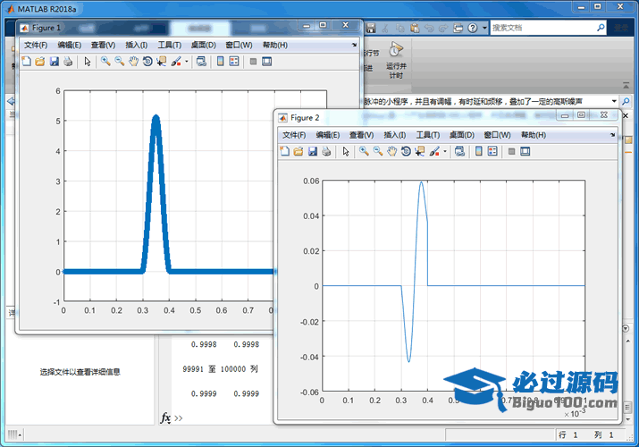Image resolution: width=639 pixels, height=447 pixels.
Task: Open file icon in Figure 2 toolbar
Action: tap(298, 152)
